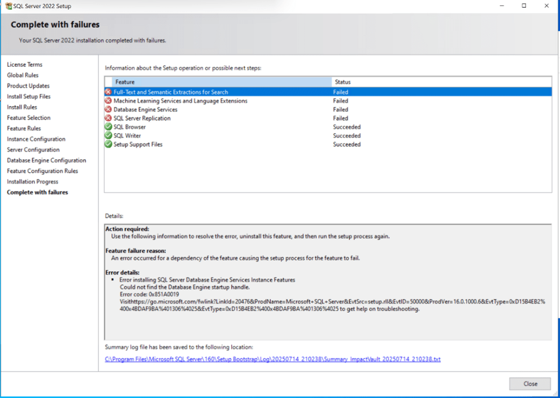
Task: Click the red failed icon for Full-Text and Semantic Extractions
Action: (x=108, y=92)
